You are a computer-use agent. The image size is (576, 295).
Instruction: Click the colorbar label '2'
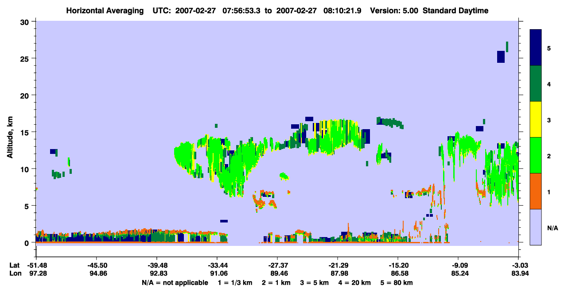[x=549, y=156]
